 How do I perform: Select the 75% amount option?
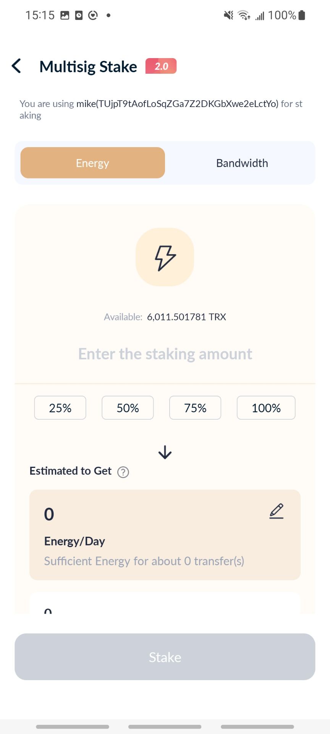click(x=195, y=408)
